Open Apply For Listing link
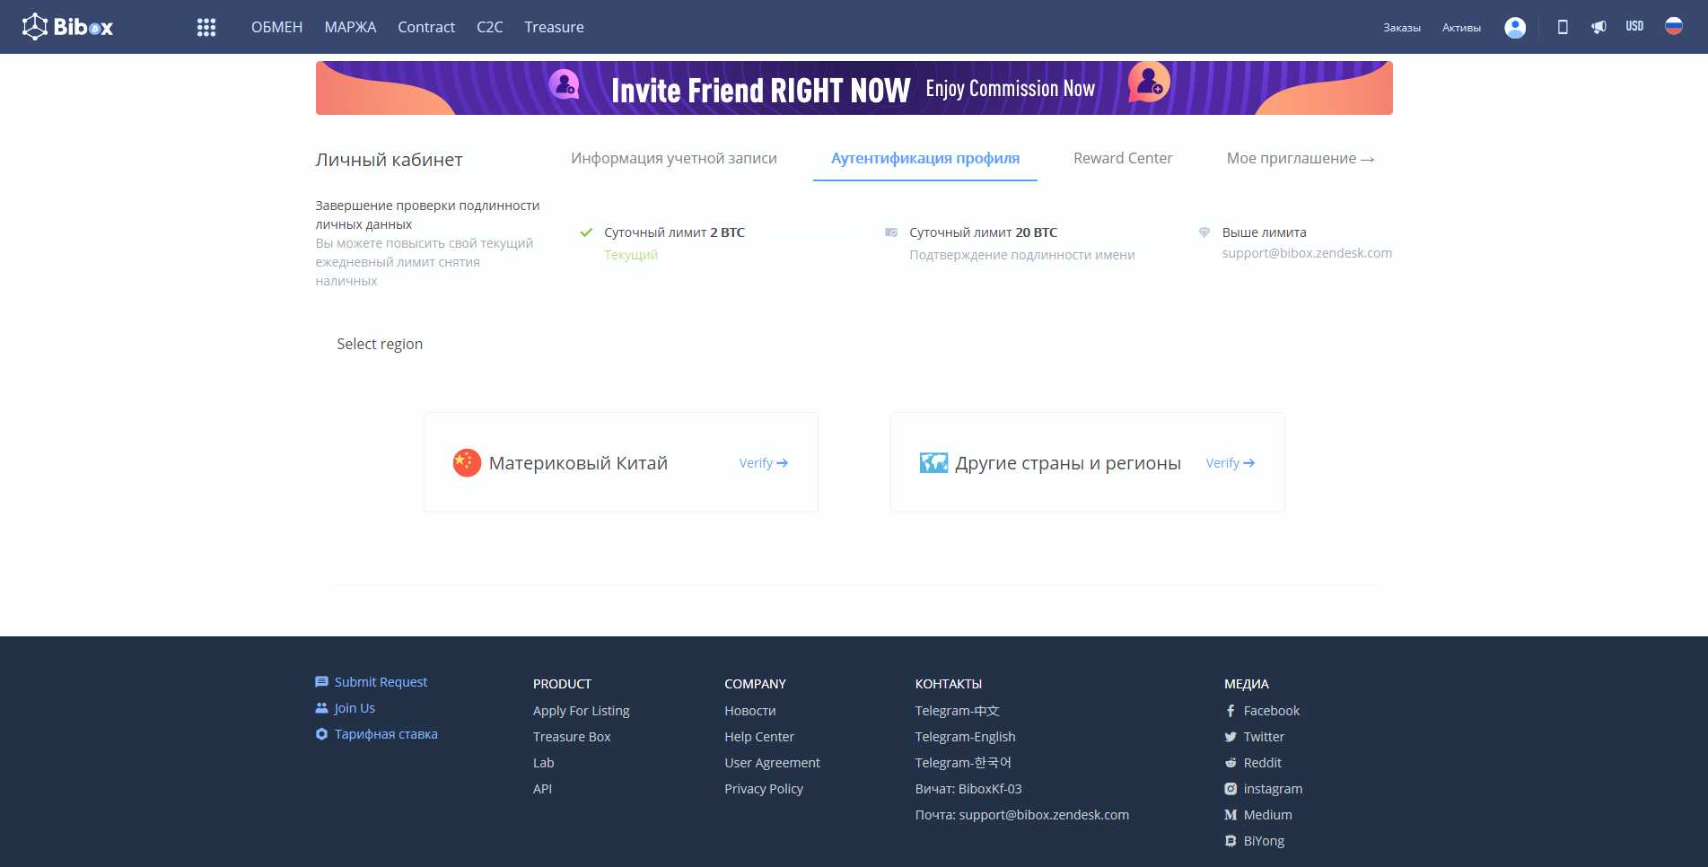 click(582, 711)
